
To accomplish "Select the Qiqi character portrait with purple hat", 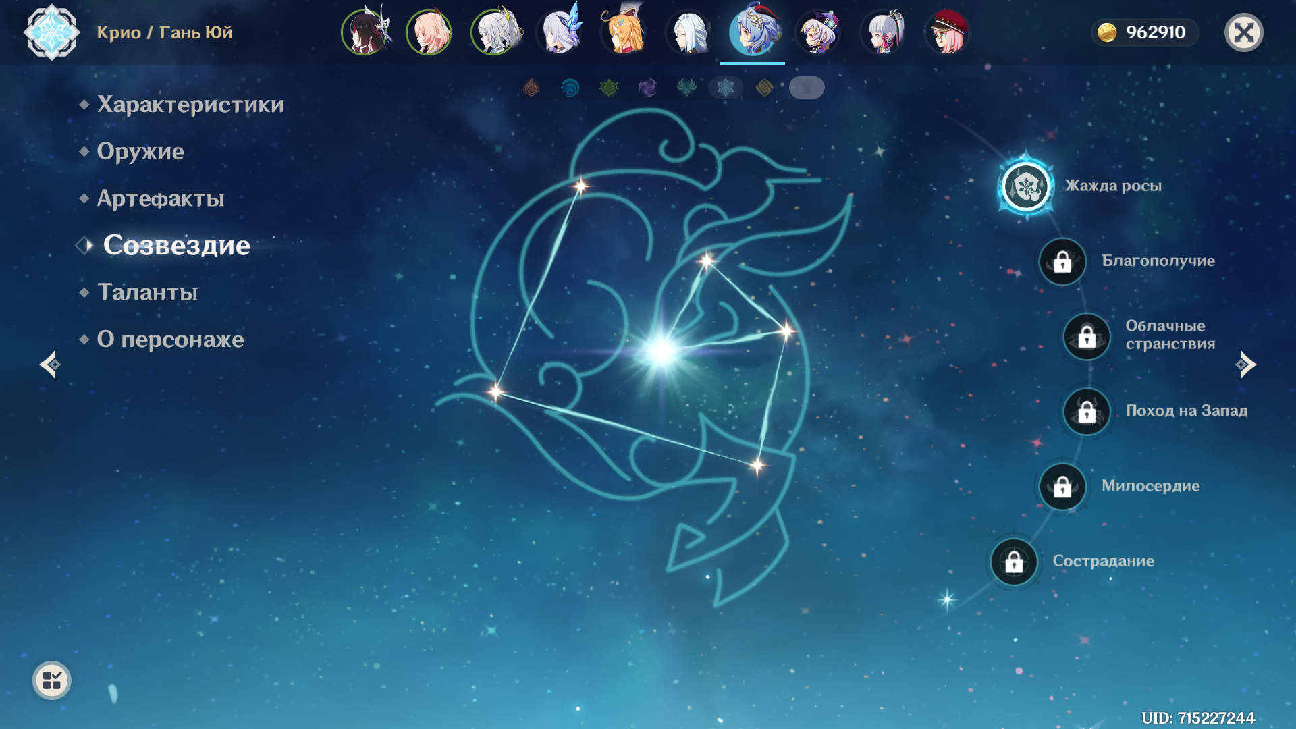I will point(818,32).
